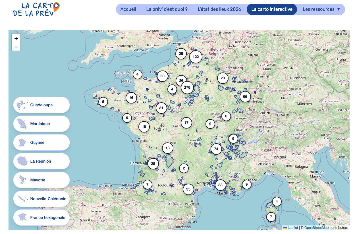Switch map to Guyane

41,142
